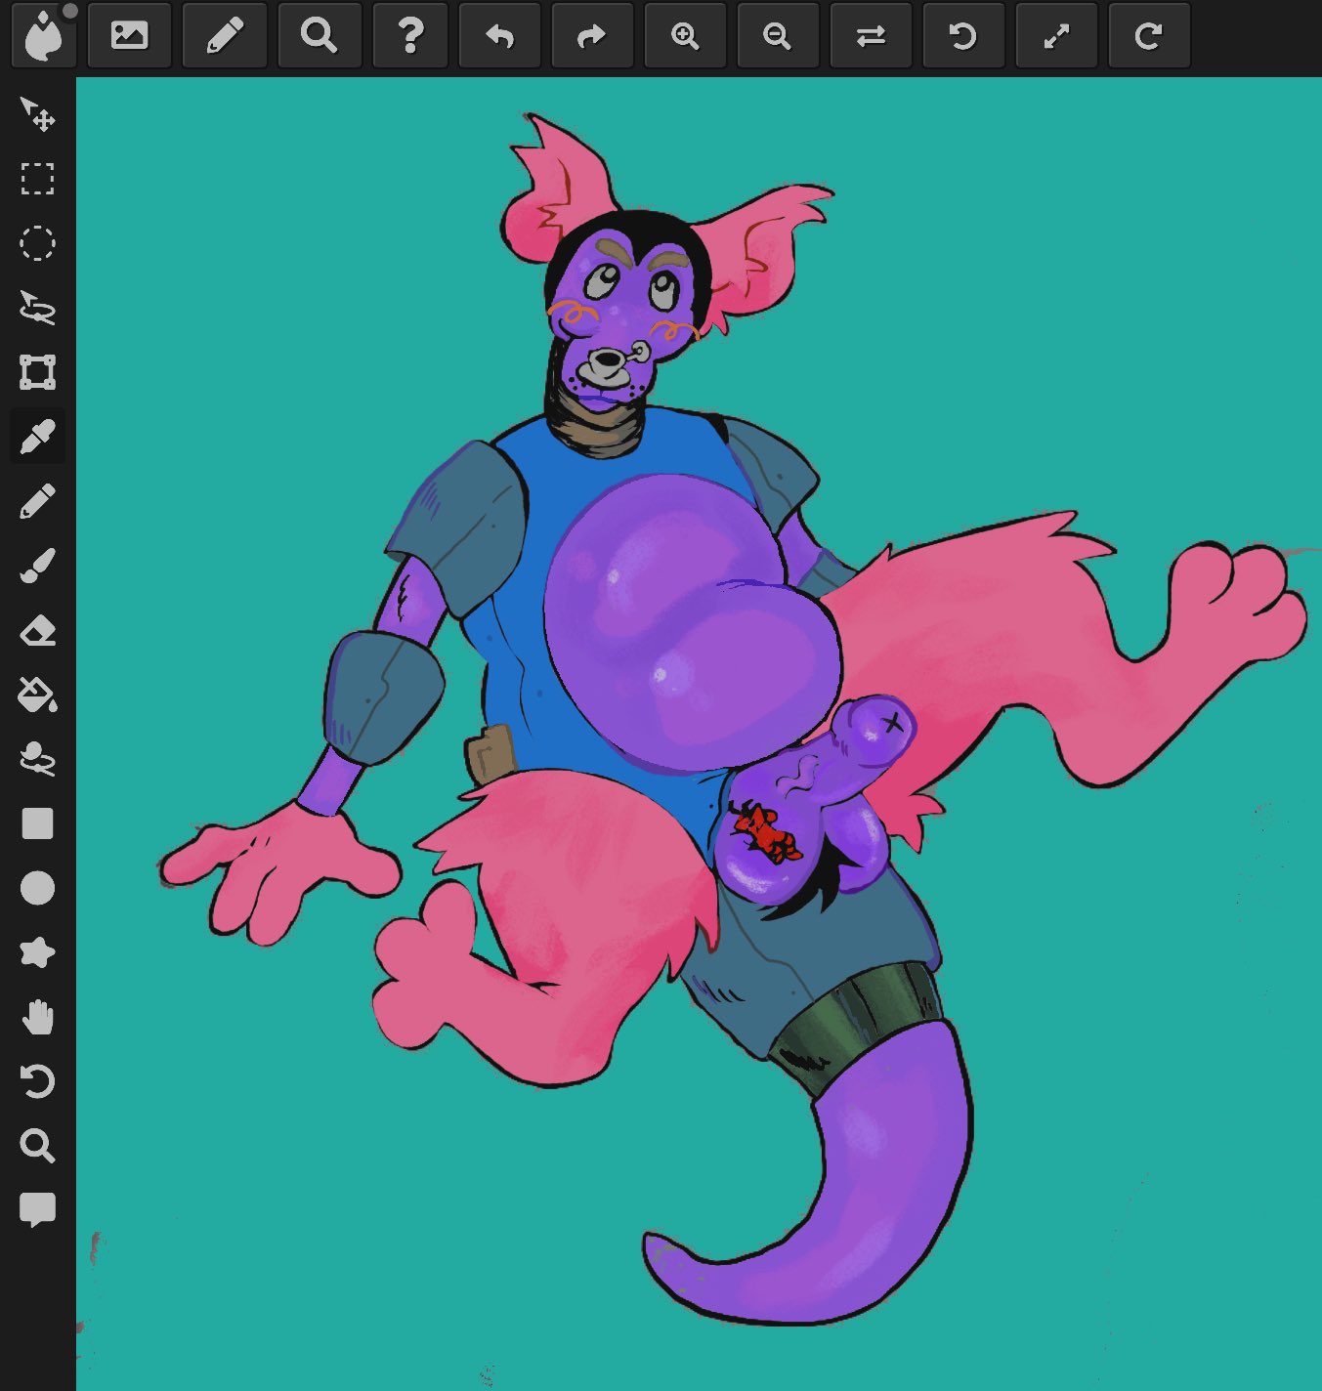Select the Star shape tool
This screenshot has height=1391, width=1322.
(37, 952)
